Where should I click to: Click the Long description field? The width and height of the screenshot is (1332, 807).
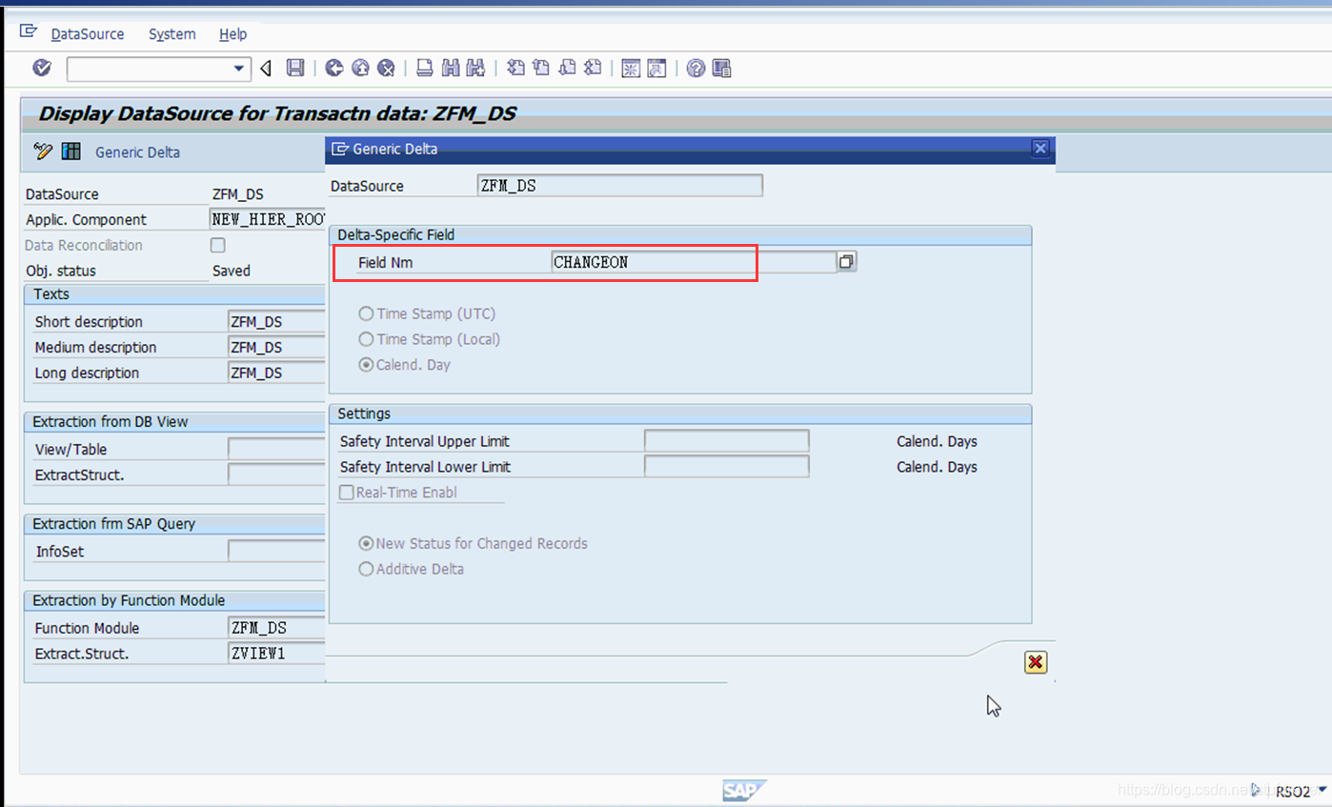pos(276,373)
